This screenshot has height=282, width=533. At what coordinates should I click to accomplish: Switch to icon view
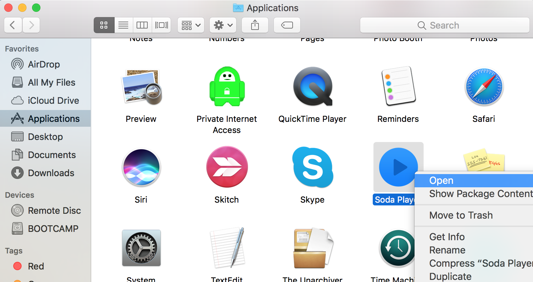pos(104,25)
